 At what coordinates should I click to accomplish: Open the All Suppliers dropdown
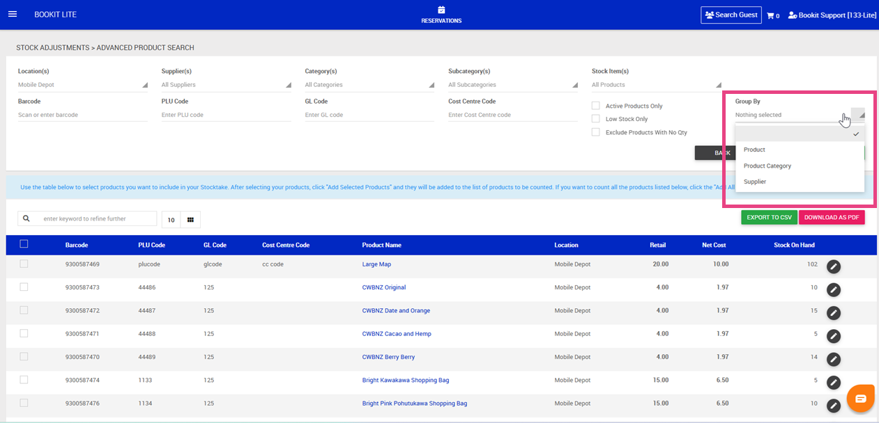[226, 85]
